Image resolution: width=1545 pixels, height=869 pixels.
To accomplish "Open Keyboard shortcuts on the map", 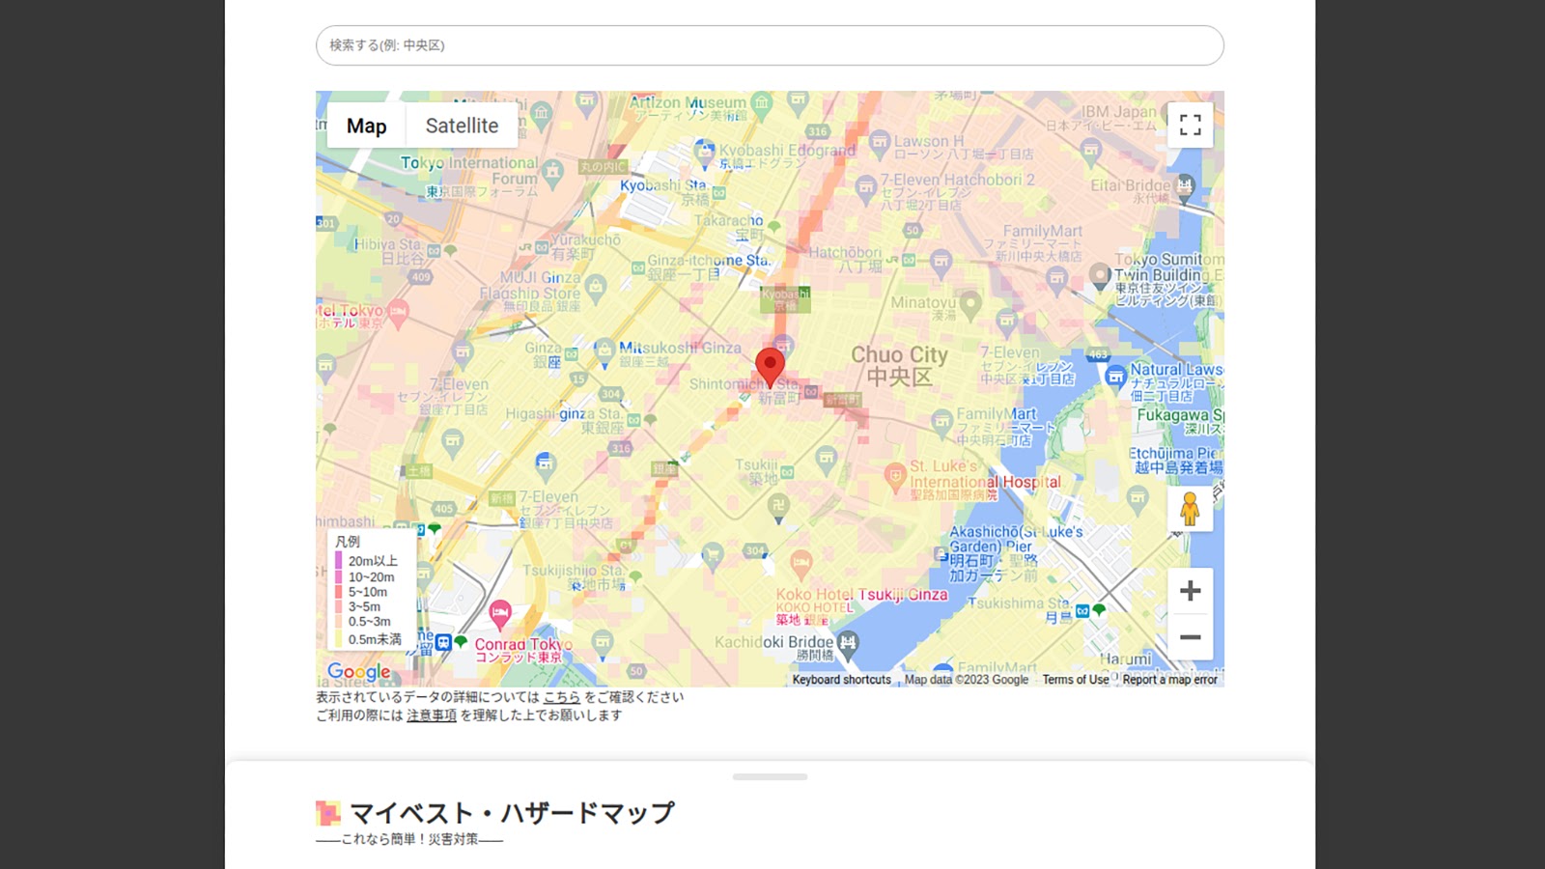I will coord(842,680).
